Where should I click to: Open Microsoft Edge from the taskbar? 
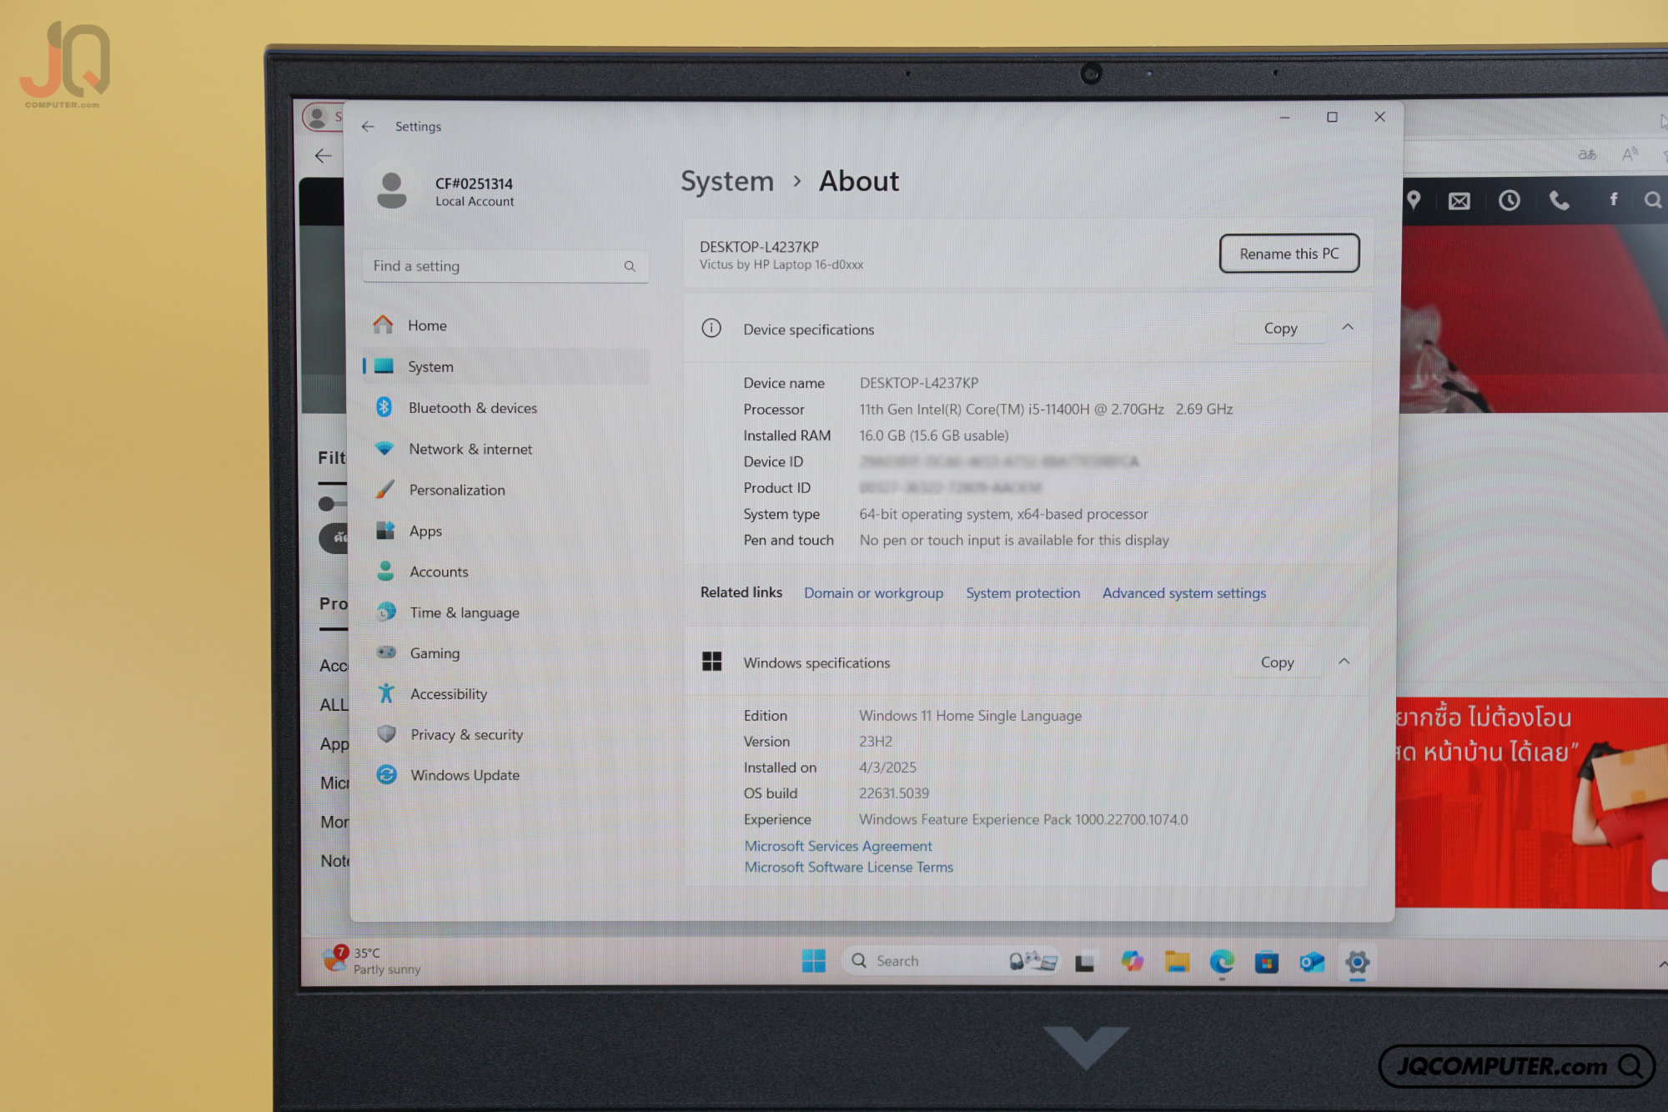point(1222,962)
